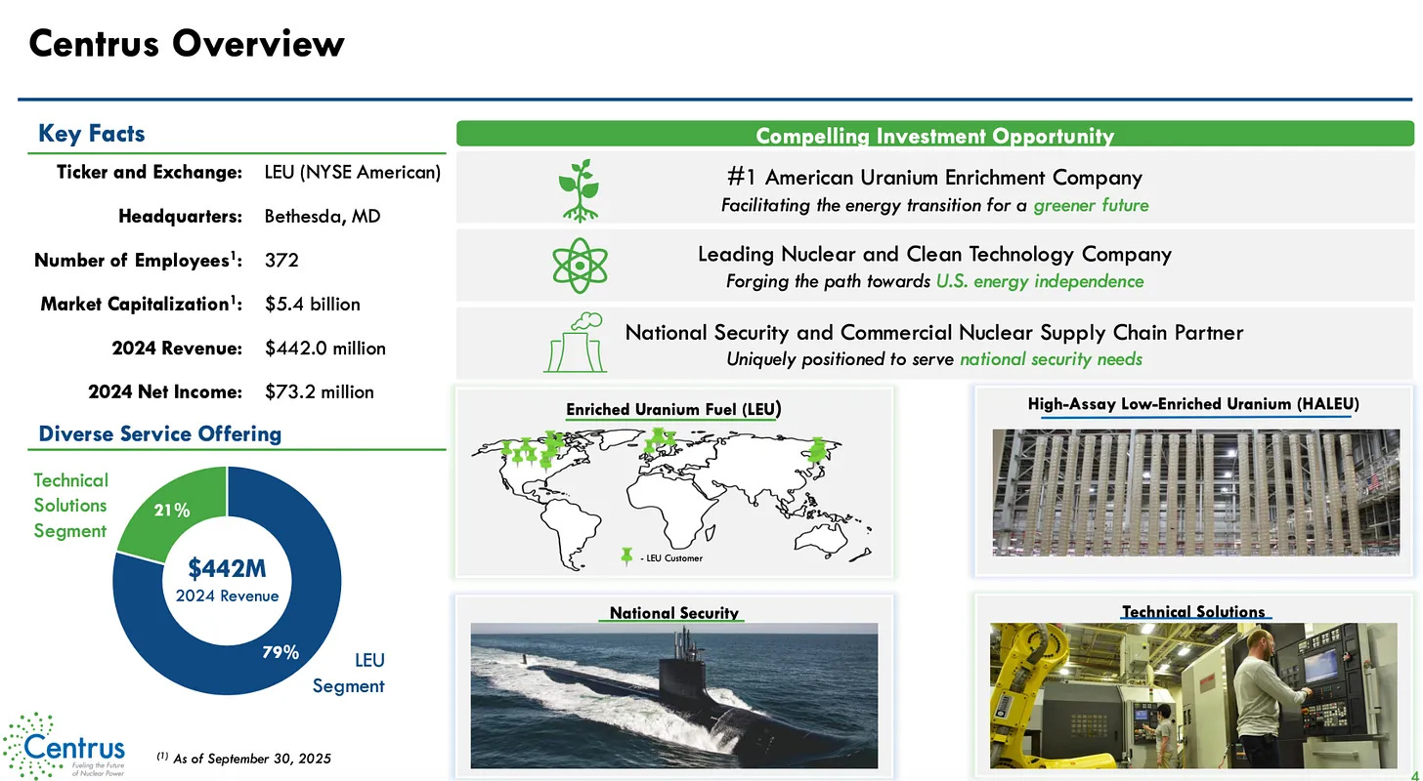
Task: Click the 2024 Net Income label
Action: [164, 391]
